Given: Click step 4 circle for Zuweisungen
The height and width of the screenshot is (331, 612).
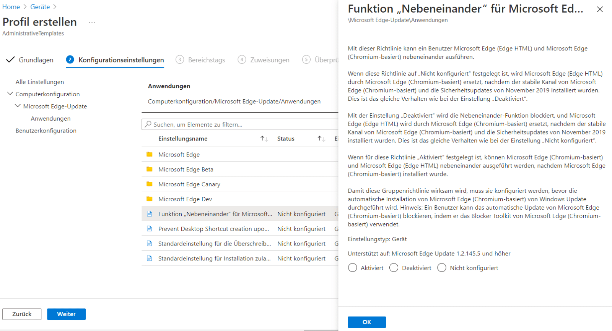Looking at the screenshot, I should (x=242, y=60).
